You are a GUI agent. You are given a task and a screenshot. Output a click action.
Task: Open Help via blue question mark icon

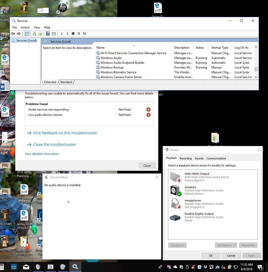48,33
